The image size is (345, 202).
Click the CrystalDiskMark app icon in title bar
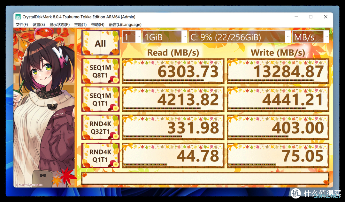point(18,17)
